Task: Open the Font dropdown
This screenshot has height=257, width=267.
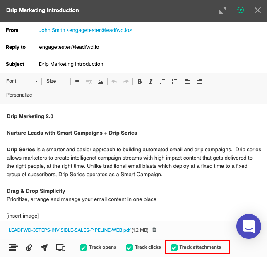Action: tap(22, 81)
